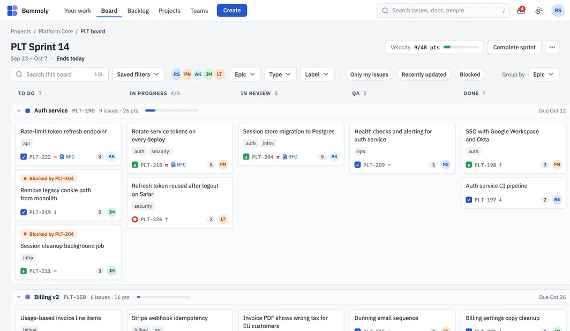Focus the Search this board field
This screenshot has height=331, width=570.
pos(59,74)
